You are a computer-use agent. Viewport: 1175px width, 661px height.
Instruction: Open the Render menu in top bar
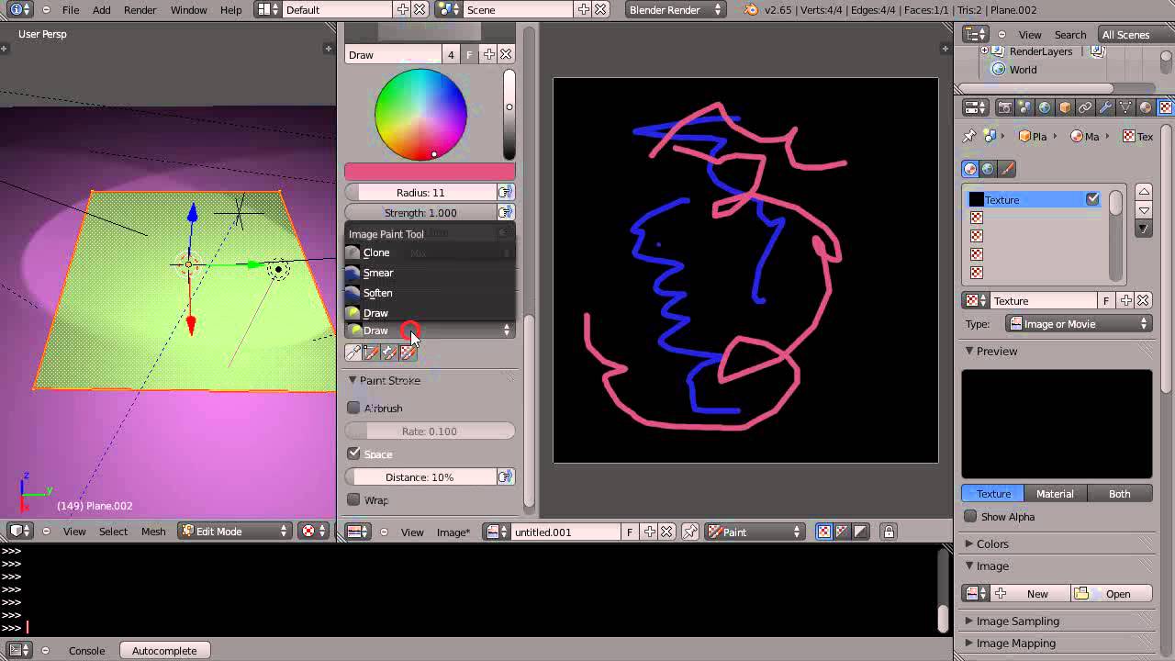pyautogui.click(x=140, y=9)
